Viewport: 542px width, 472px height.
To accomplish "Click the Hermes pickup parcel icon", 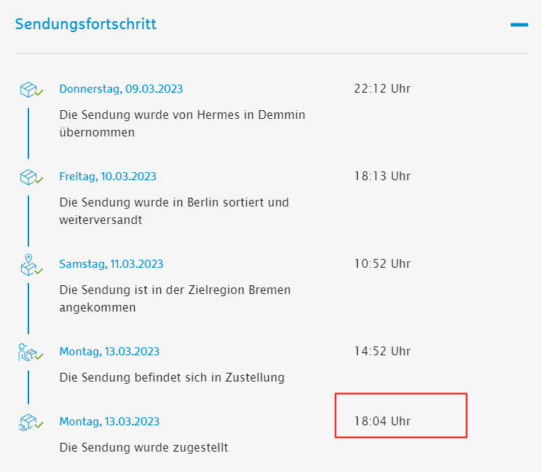I will [30, 90].
